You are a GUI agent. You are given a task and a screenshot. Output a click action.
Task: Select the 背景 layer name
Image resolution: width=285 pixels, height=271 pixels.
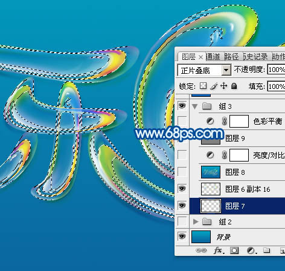point(223,237)
